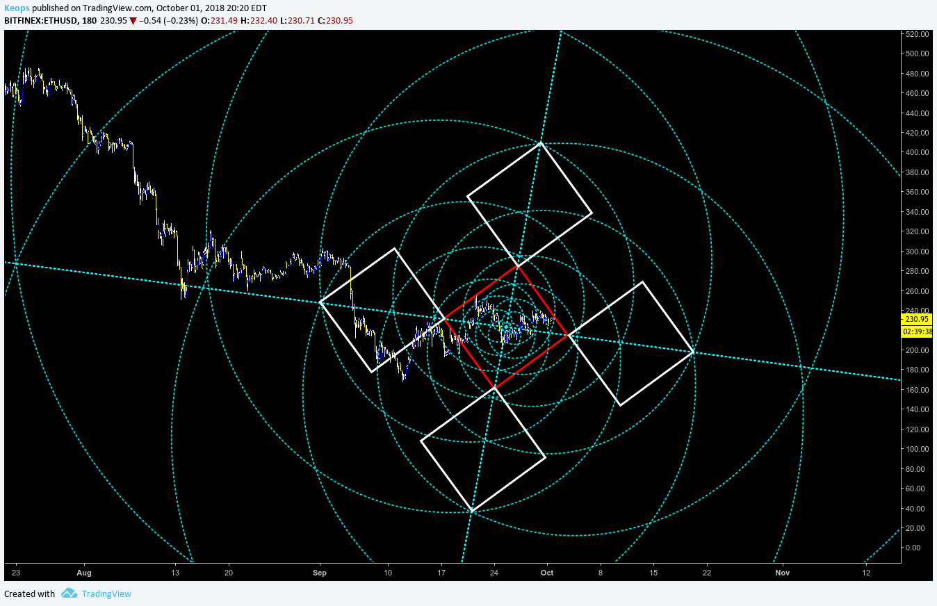Click 280.00 on the price axis
The width and height of the screenshot is (937, 606).
[916, 271]
